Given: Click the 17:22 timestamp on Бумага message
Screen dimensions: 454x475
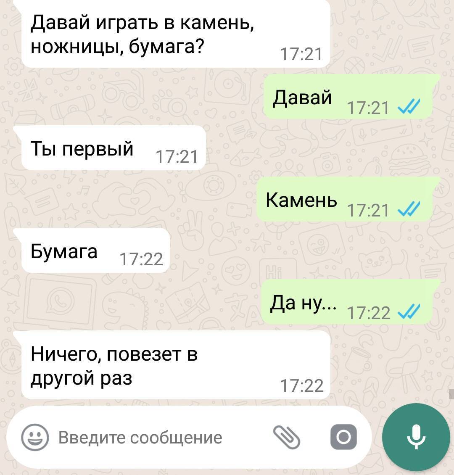Looking at the screenshot, I should click(x=141, y=259).
